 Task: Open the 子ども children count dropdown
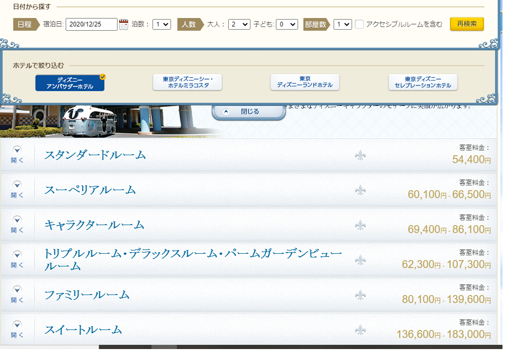click(x=287, y=24)
